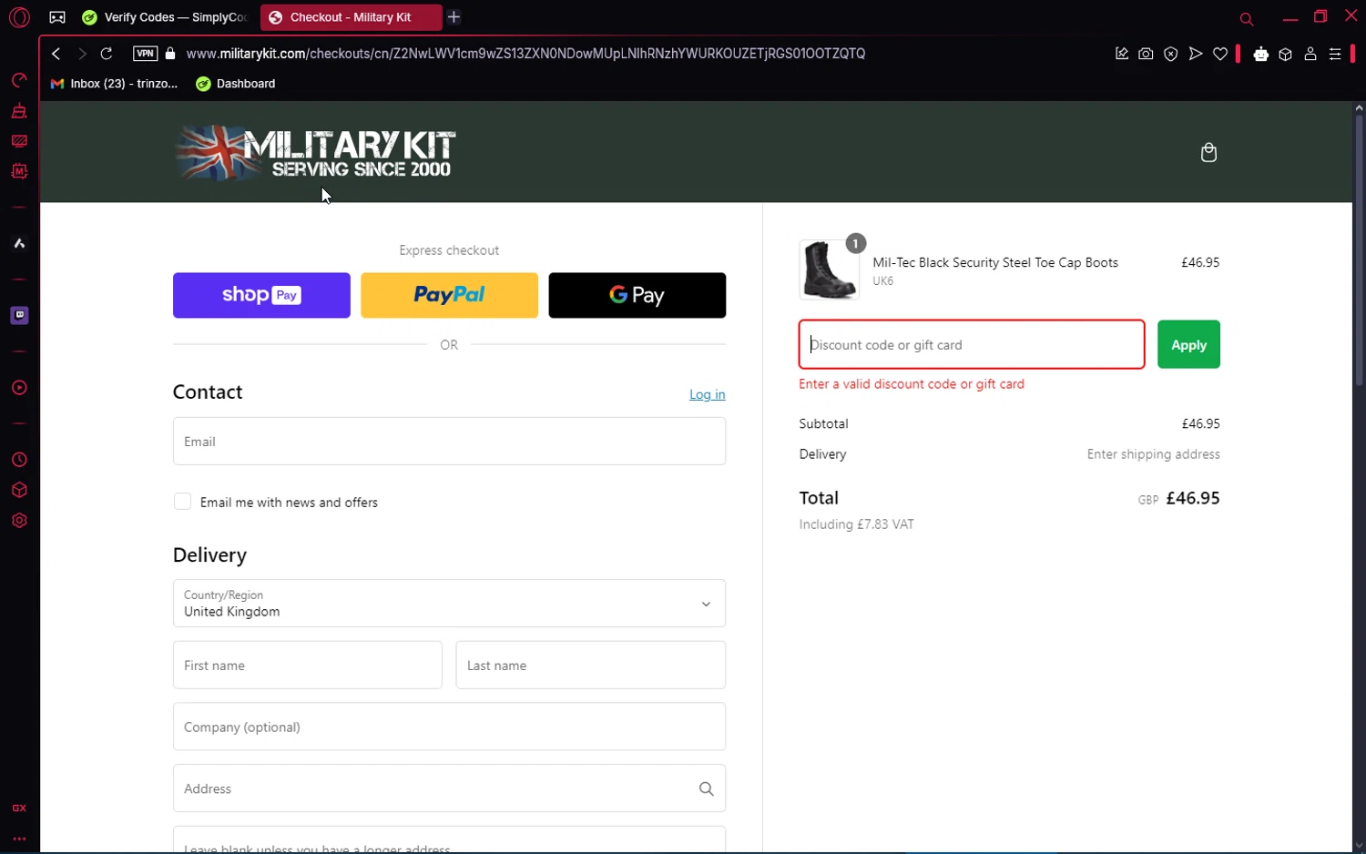Open the Flow send arrow icon
The height and width of the screenshot is (854, 1366).
pyautogui.click(x=1196, y=54)
